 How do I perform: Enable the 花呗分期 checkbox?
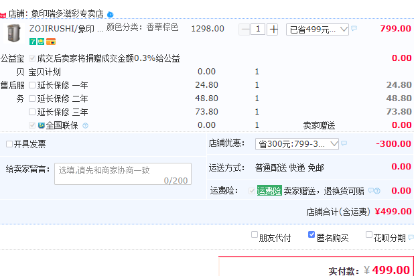tap(369, 234)
